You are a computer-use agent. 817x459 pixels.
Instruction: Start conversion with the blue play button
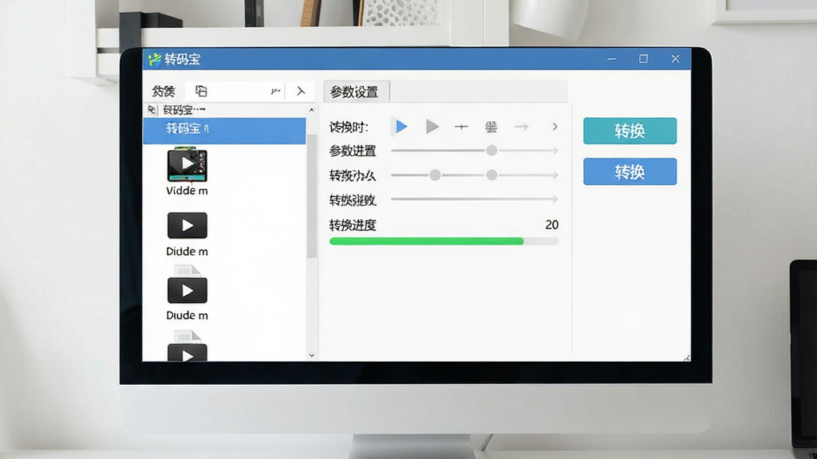click(x=401, y=127)
